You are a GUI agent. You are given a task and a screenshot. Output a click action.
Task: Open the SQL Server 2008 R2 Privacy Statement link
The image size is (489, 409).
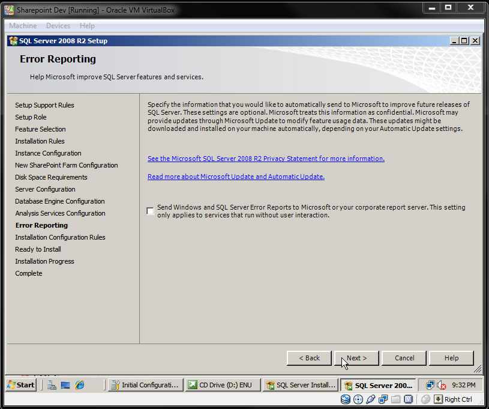(x=266, y=159)
